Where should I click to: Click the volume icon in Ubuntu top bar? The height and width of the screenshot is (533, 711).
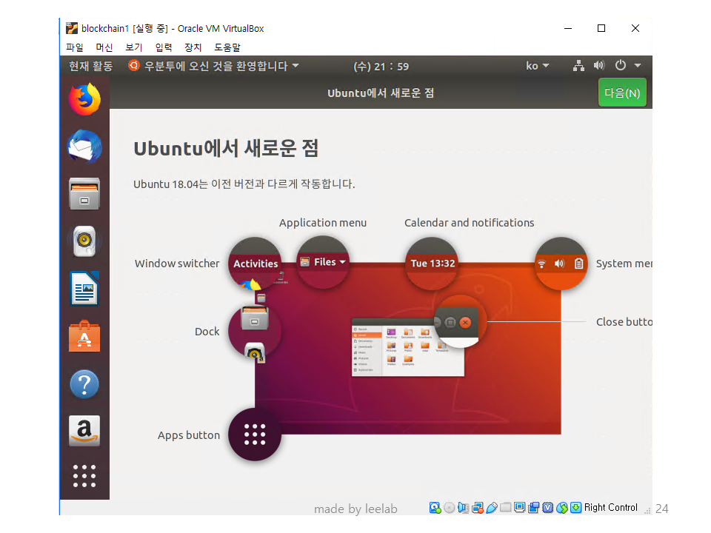[x=599, y=66]
